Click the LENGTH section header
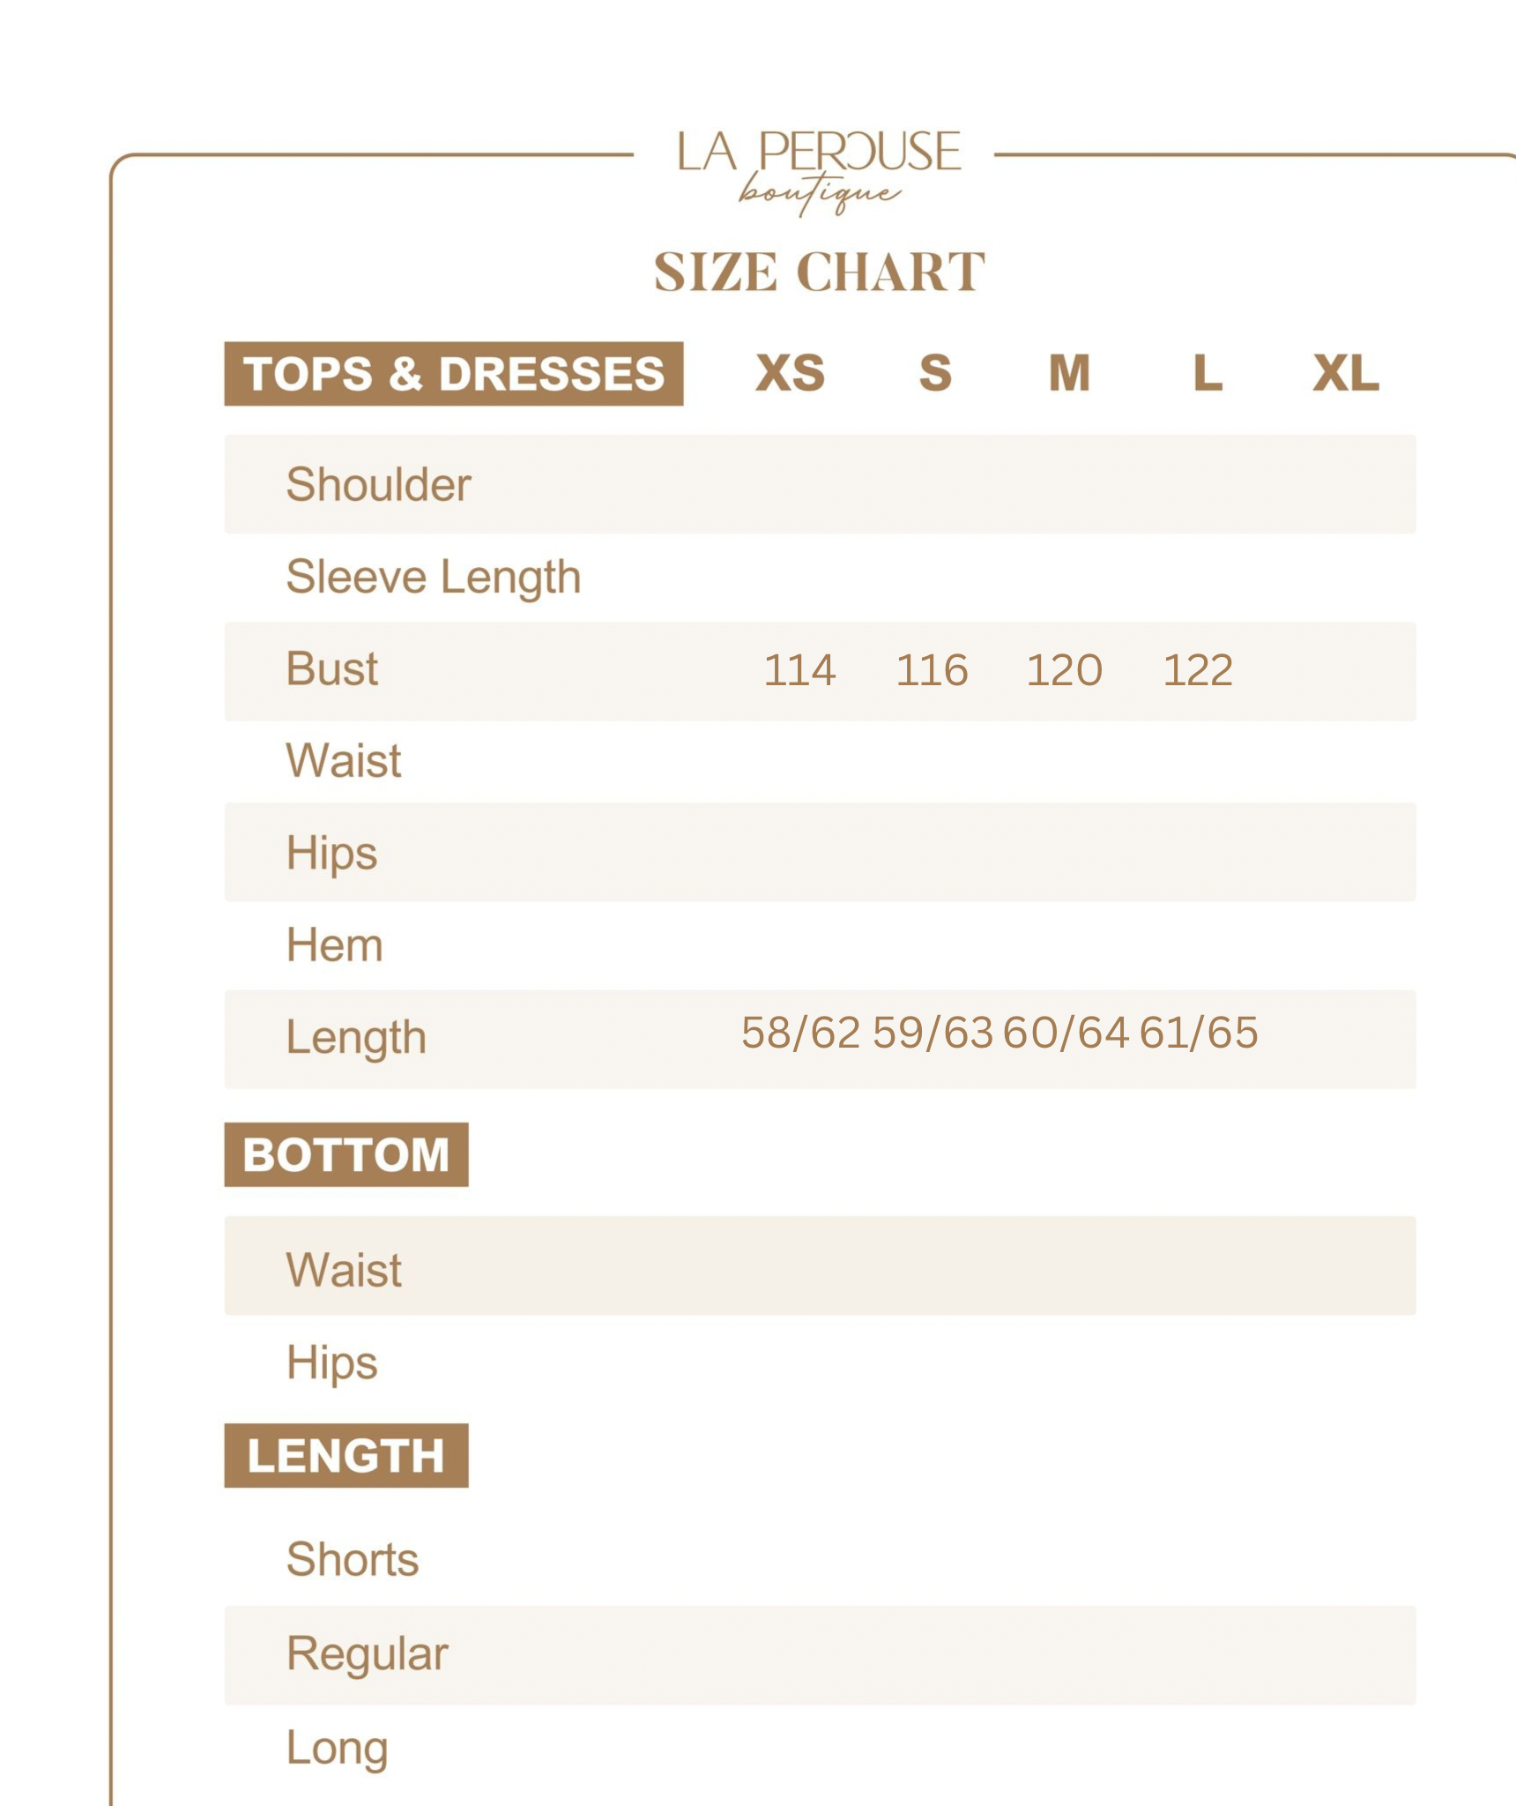 coord(346,1456)
